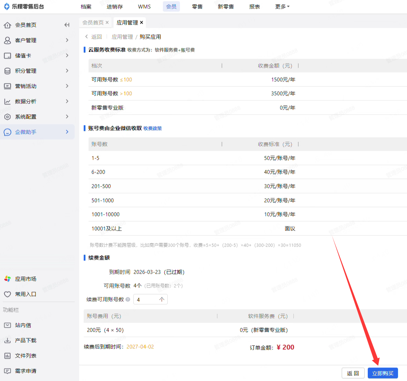The height and width of the screenshot is (381, 407).
Task: Expand the 客户管理 submenu arrow
Action: point(67,40)
